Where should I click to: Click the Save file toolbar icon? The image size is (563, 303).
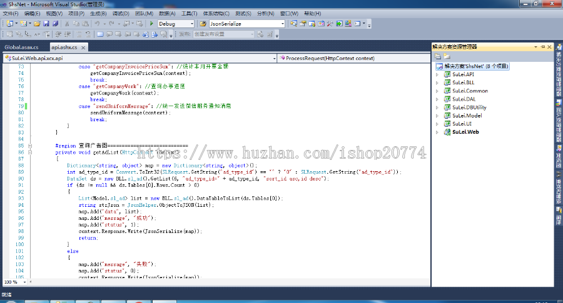pyautogui.click(x=46, y=24)
